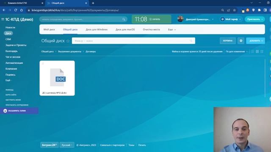Open Связаться с партнером link
Viewport: 271px width, 152px height.
point(112,145)
